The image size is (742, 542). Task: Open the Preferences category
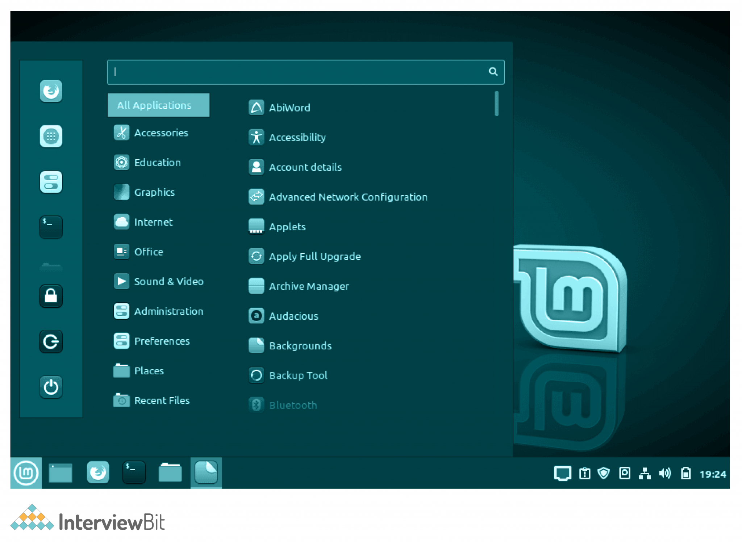[162, 341]
